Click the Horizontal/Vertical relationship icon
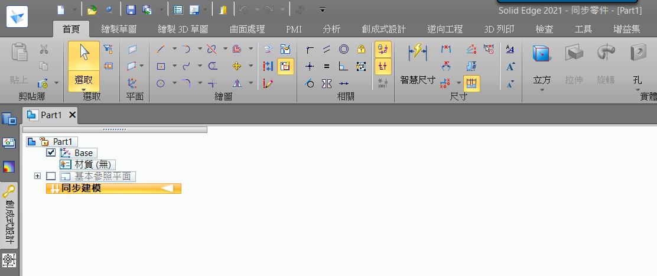The width and height of the screenshot is (657, 276). pos(310,66)
